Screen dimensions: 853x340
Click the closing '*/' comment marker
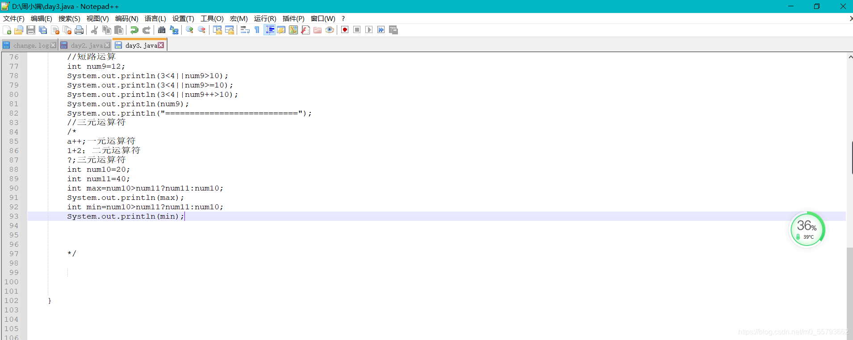(x=72, y=253)
